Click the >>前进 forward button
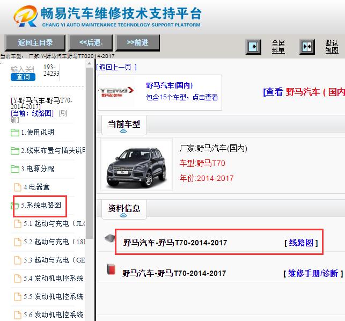Screen dimensions: 345x321 tap(137, 43)
